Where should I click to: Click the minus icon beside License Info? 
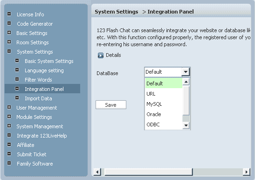click(x=9, y=14)
